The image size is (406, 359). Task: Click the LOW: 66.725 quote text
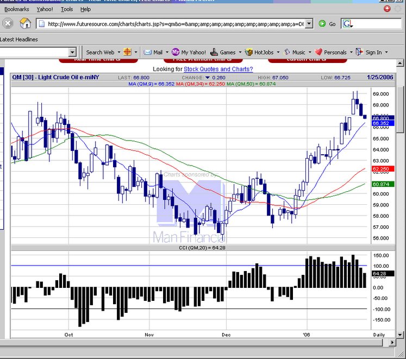tap(335, 78)
